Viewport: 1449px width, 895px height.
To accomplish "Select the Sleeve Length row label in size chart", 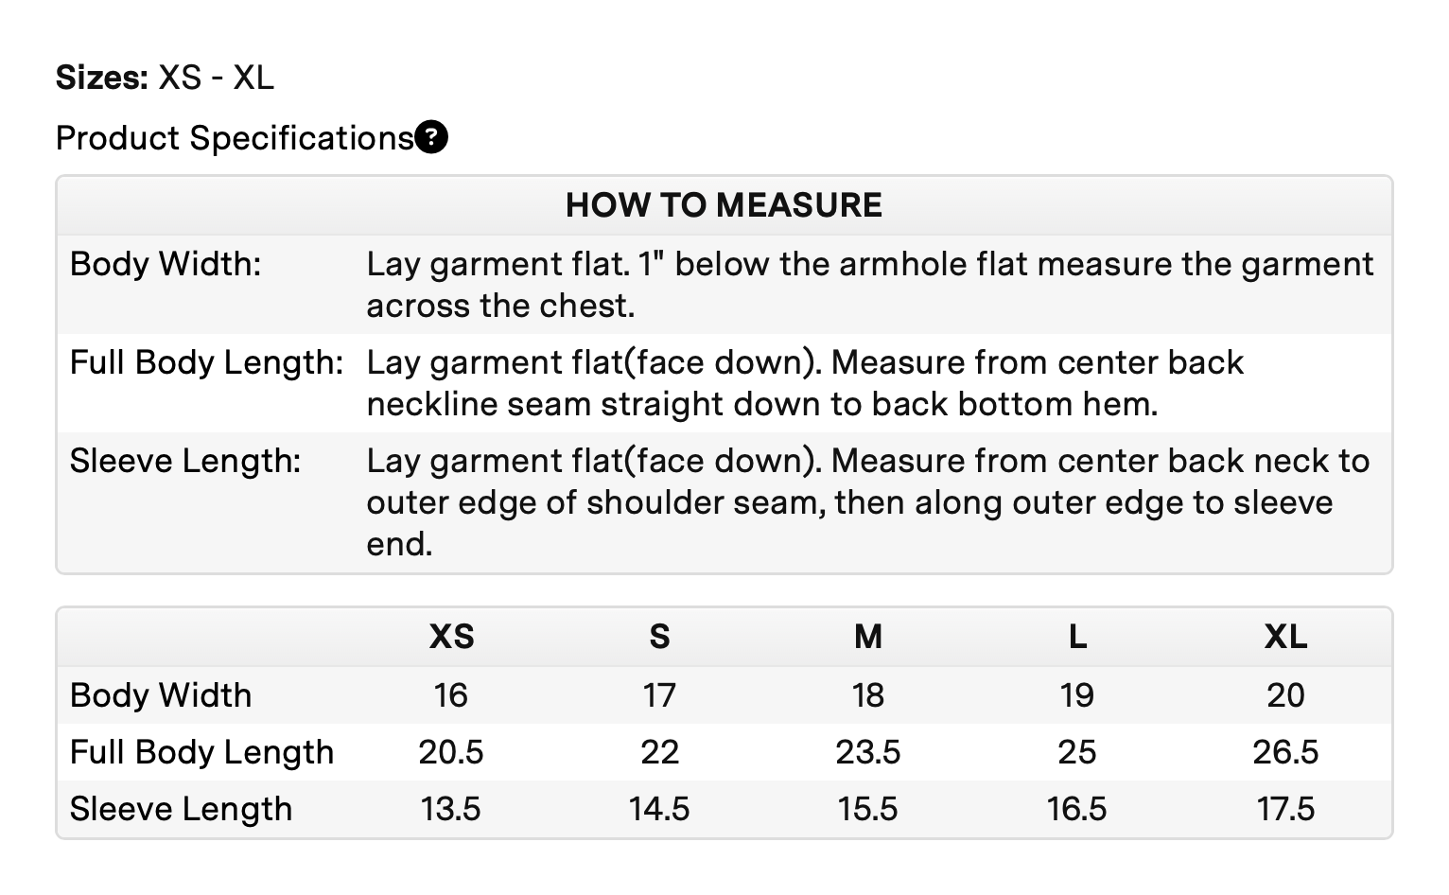I will pyautogui.click(x=181, y=809).
